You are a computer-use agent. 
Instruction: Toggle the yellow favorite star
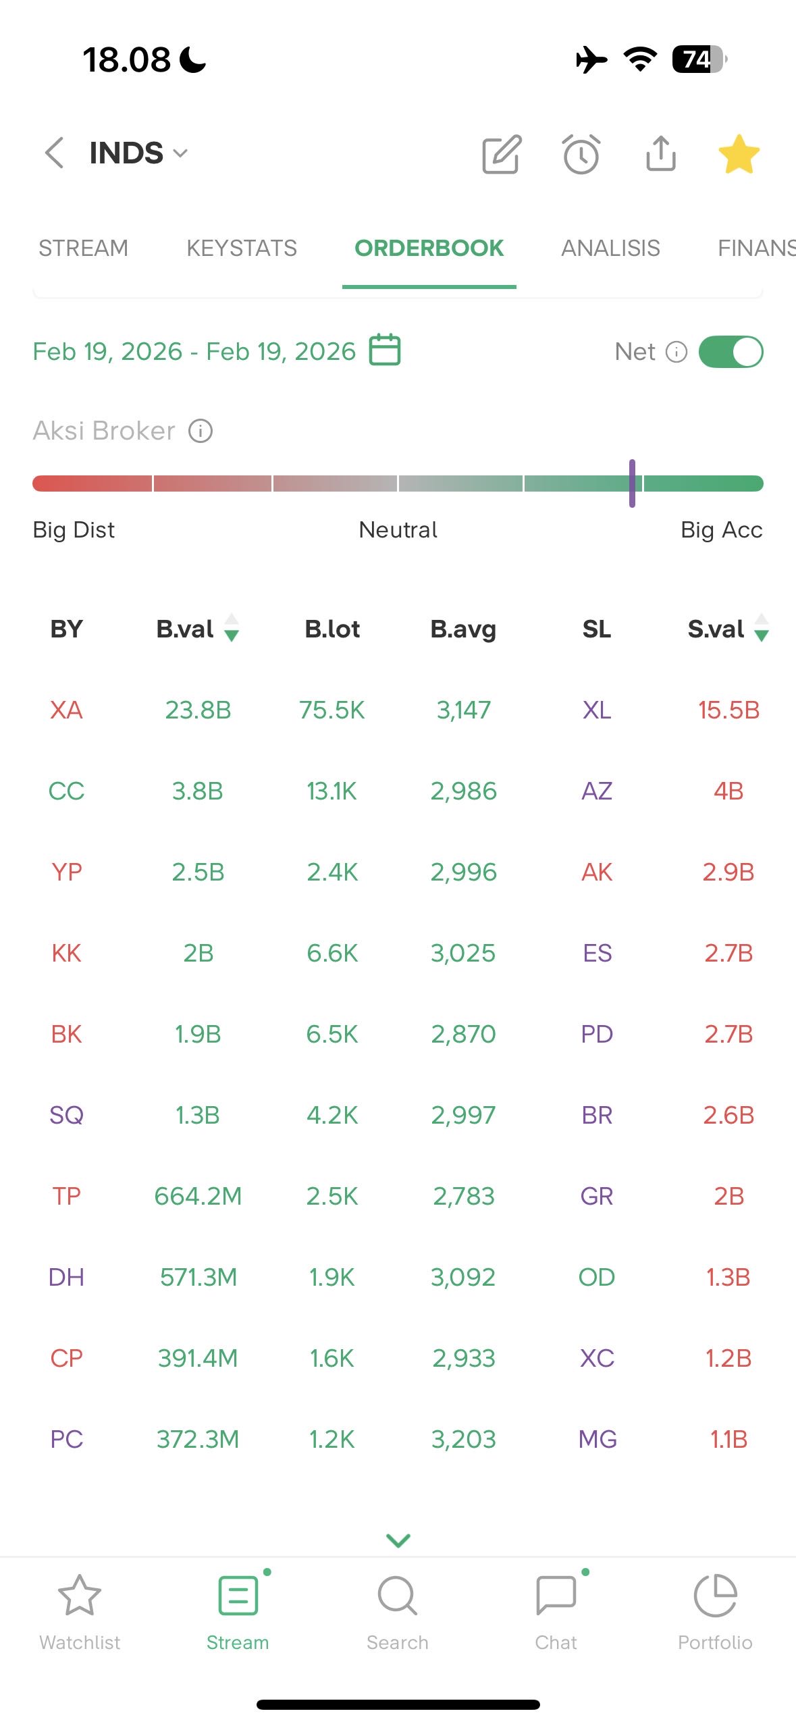click(739, 154)
